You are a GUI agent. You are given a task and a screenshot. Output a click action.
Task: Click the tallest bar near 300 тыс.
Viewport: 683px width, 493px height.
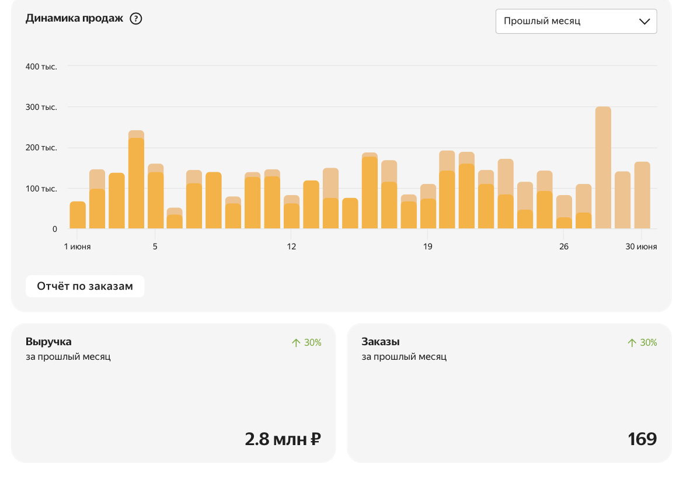(603, 168)
